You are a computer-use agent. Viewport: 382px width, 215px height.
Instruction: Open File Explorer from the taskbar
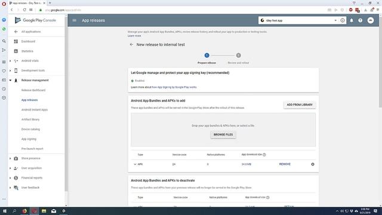click(44, 211)
